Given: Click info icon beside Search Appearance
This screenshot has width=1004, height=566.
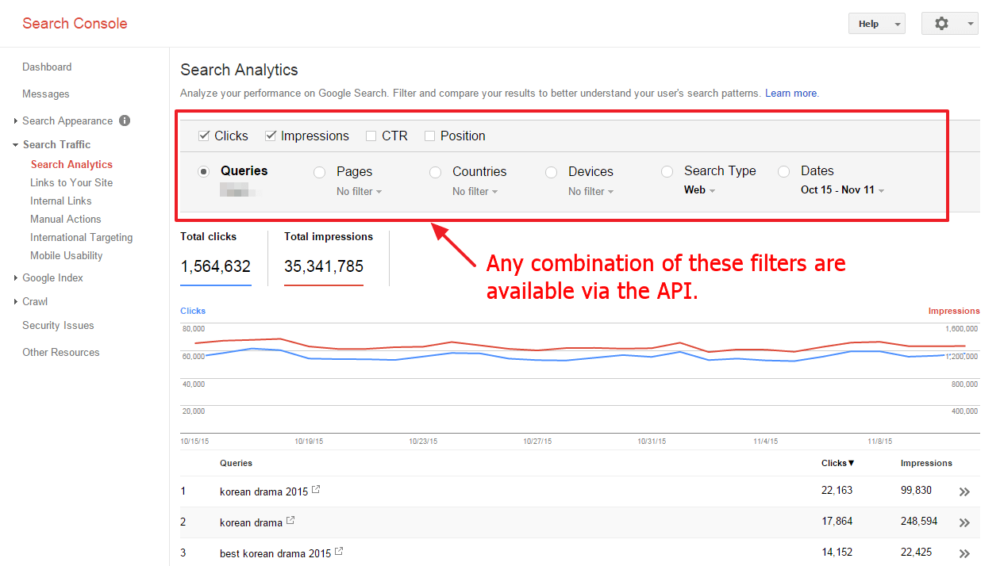Looking at the screenshot, I should [125, 120].
